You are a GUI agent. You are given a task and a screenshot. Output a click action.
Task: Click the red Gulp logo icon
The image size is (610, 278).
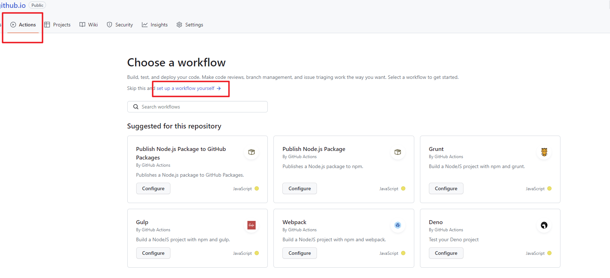click(x=252, y=225)
